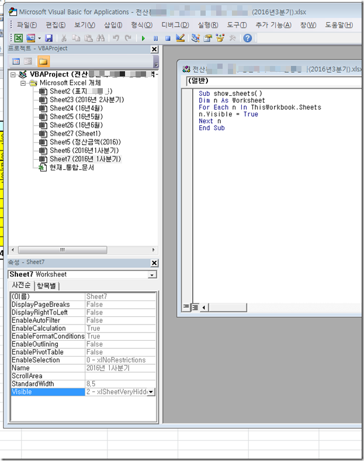
Task: Collapse the Microsoft Excel 개체 folder
Action: 23,83
